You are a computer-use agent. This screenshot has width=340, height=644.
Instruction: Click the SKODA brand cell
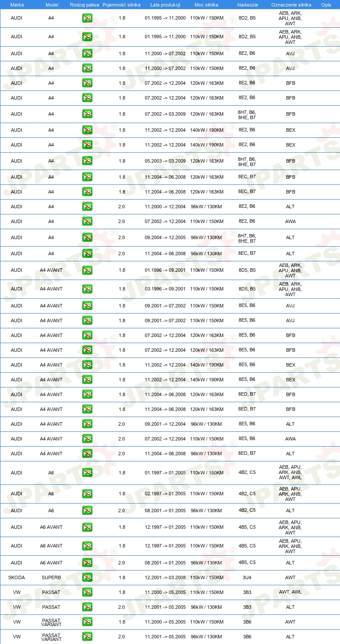coord(17,577)
